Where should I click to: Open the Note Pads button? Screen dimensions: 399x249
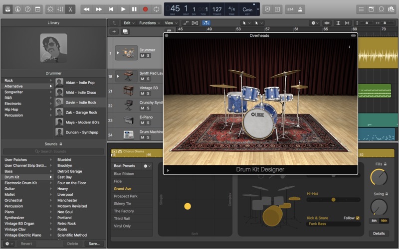(x=371, y=9)
